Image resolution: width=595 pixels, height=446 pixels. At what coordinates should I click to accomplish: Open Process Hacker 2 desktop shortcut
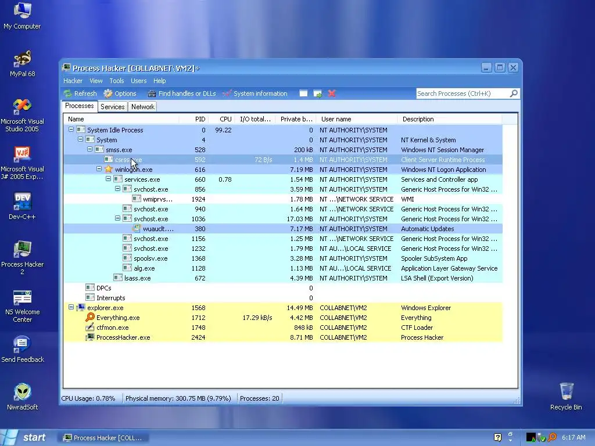pyautogui.click(x=22, y=258)
